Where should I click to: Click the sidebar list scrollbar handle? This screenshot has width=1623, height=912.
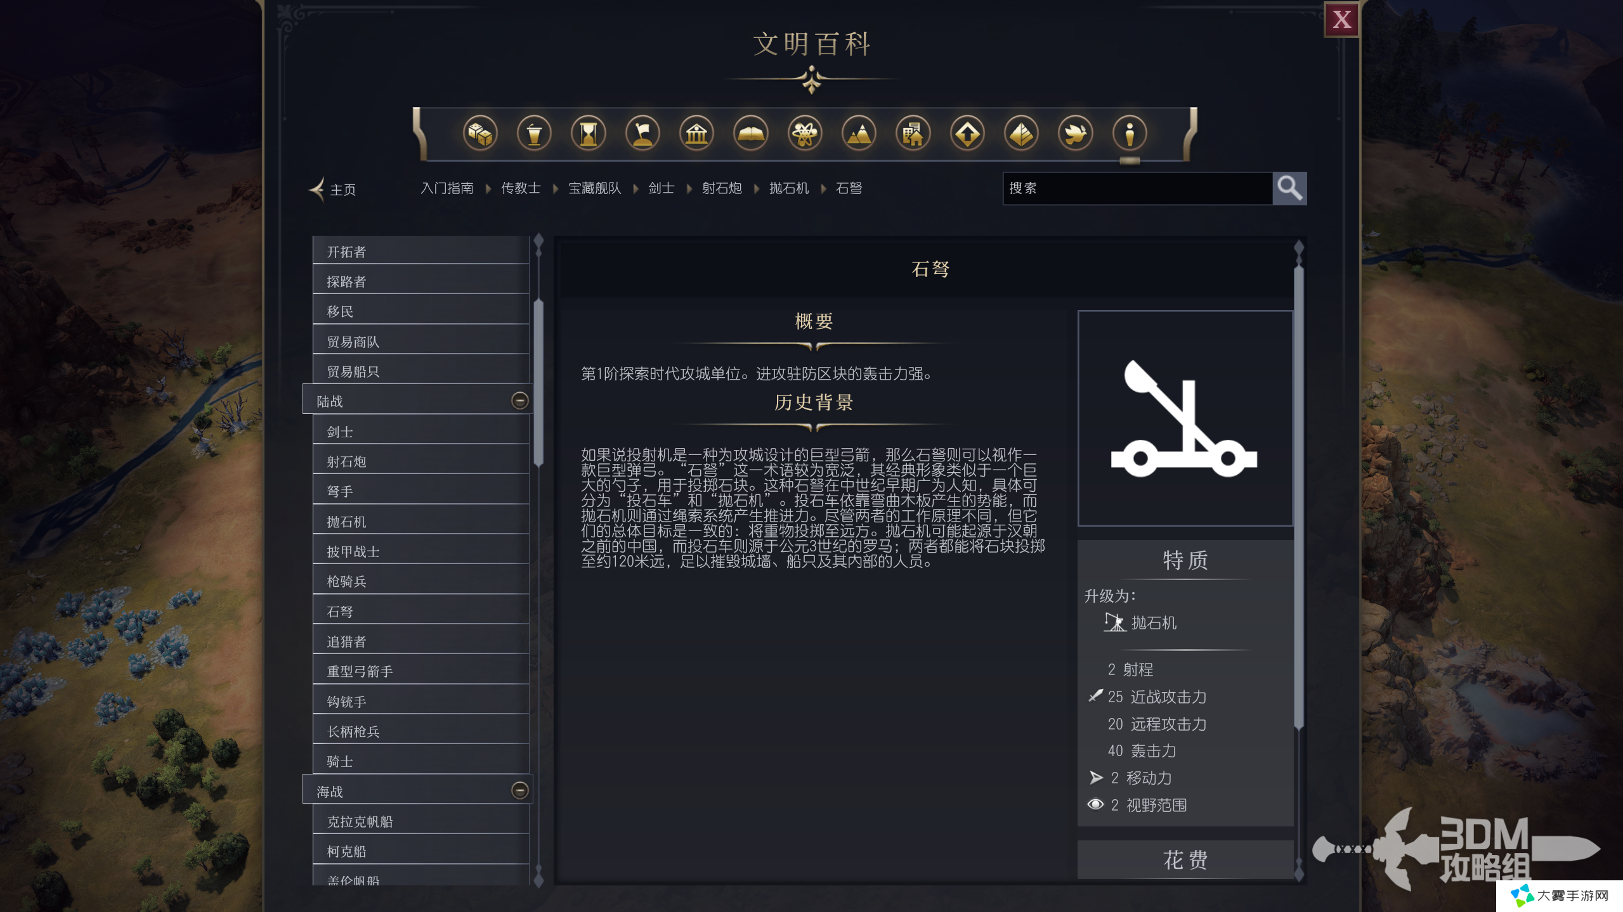538,382
